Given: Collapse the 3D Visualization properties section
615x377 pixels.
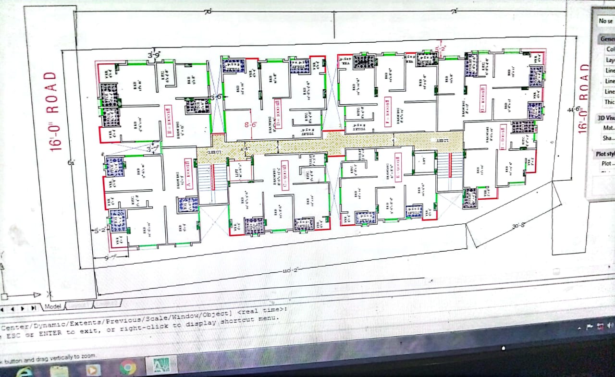Looking at the screenshot, I should [605, 118].
